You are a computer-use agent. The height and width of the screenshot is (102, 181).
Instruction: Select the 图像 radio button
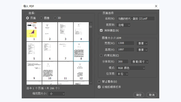point(41,18)
